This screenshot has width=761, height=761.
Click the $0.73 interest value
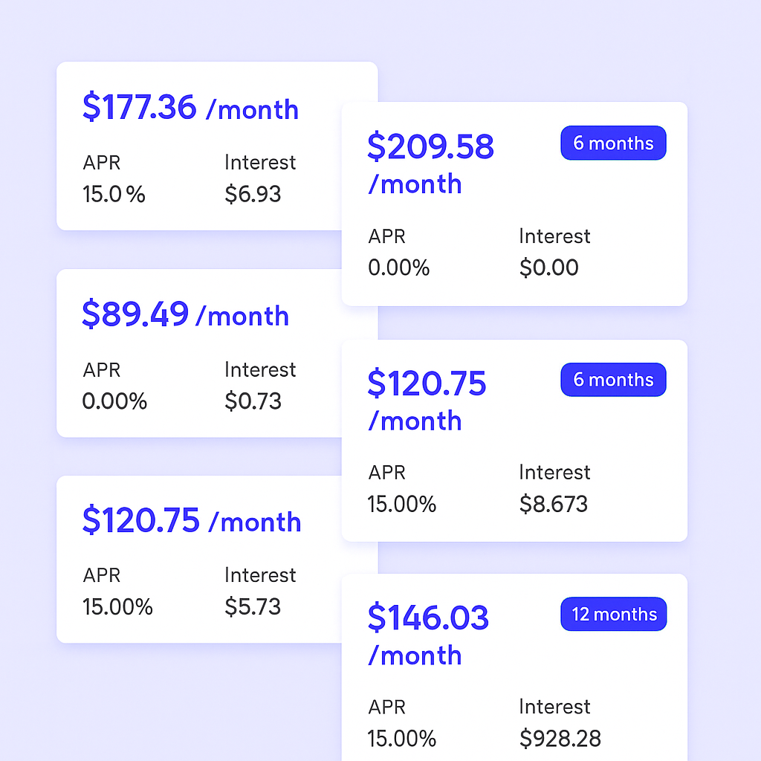(253, 401)
